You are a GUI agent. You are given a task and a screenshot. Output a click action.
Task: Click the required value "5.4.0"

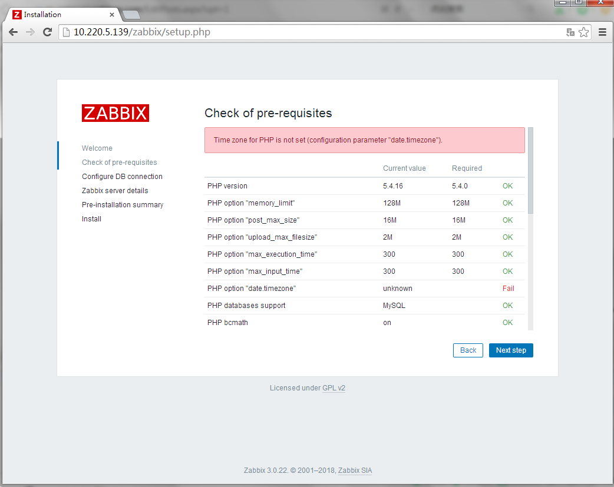point(460,186)
